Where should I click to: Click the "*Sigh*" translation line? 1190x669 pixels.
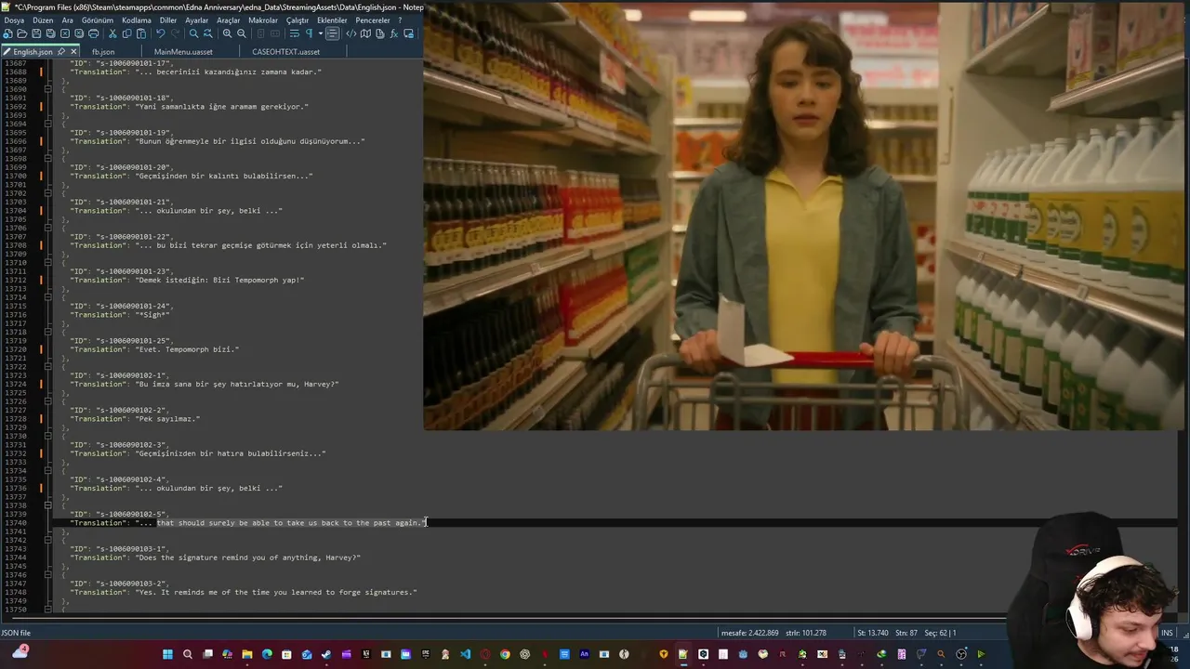(120, 315)
